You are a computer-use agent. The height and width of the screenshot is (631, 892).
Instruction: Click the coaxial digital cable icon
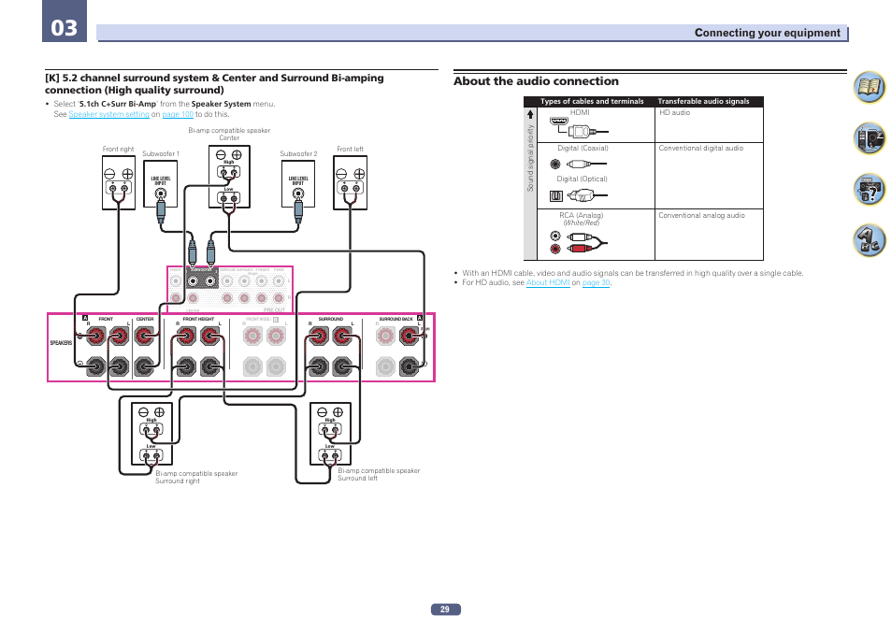578,164
